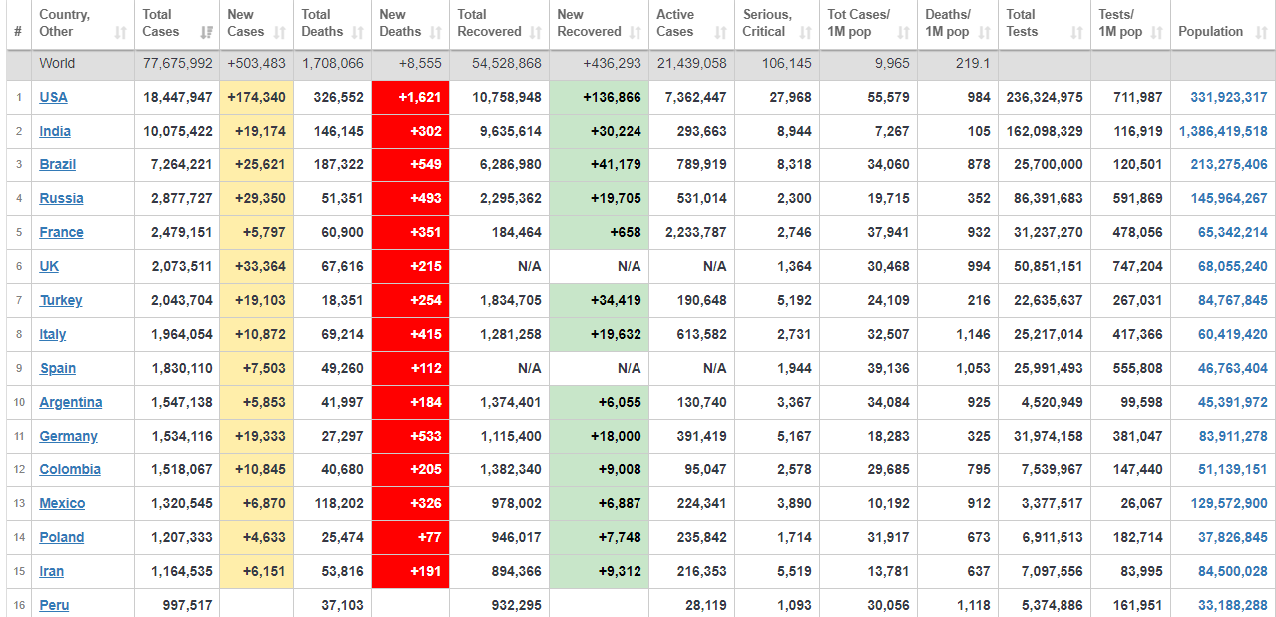The height and width of the screenshot is (617, 1276).
Task: Open the Italy country link
Action: [53, 334]
